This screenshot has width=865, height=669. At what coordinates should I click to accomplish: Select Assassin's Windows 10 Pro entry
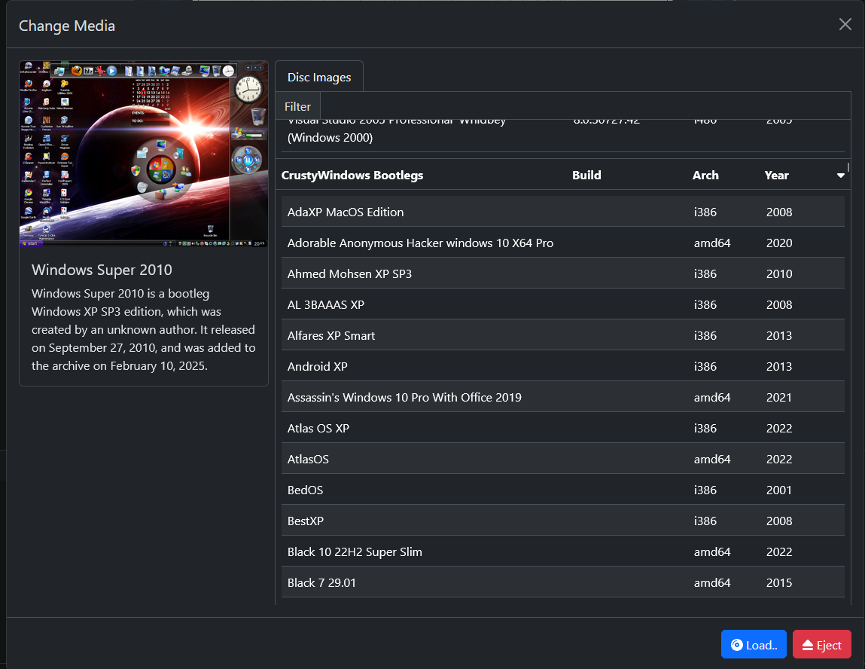(x=562, y=398)
